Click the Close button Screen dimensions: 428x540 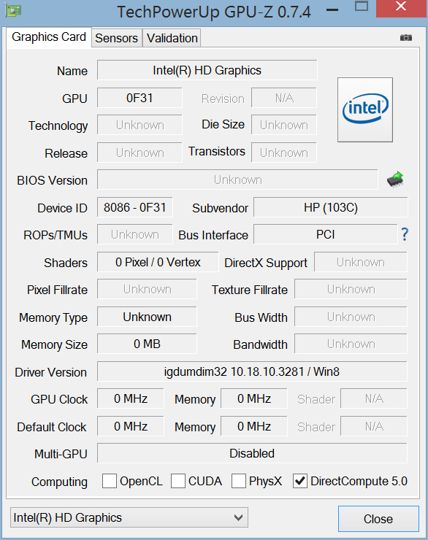pyautogui.click(x=378, y=519)
